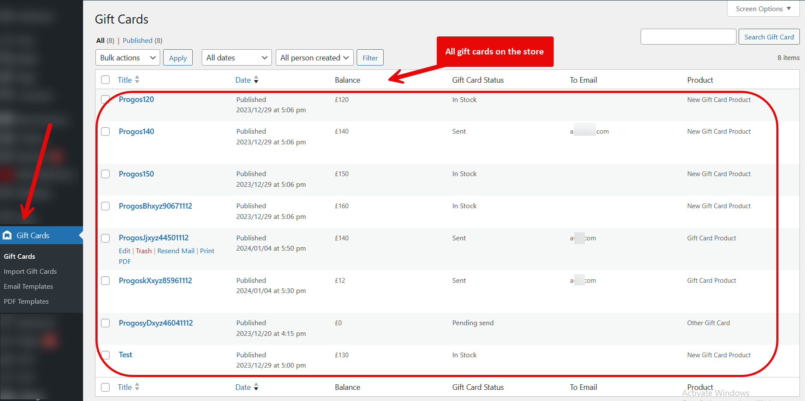This screenshot has width=805, height=401.
Task: Open Import Gift Cards submenu item
Action: pyautogui.click(x=30, y=271)
